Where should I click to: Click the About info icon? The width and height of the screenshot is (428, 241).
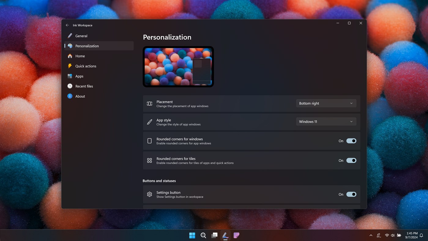pos(70,96)
